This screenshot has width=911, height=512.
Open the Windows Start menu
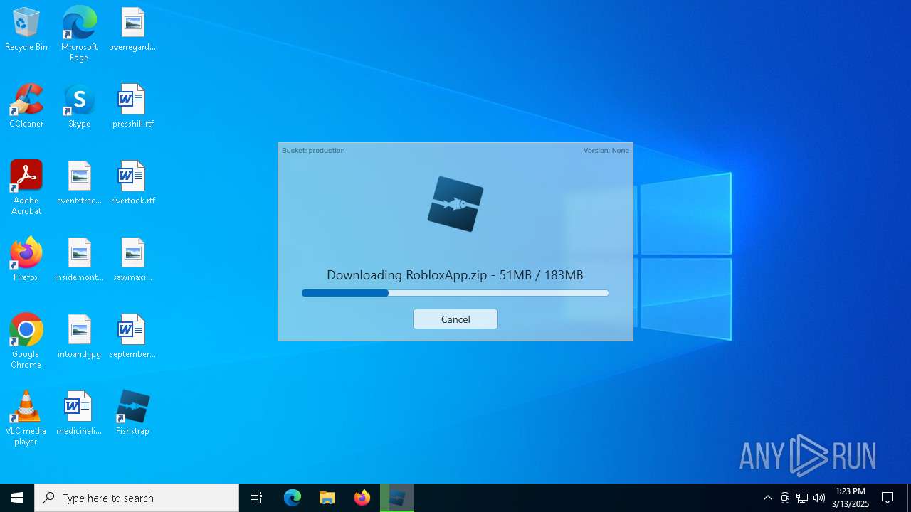17,498
